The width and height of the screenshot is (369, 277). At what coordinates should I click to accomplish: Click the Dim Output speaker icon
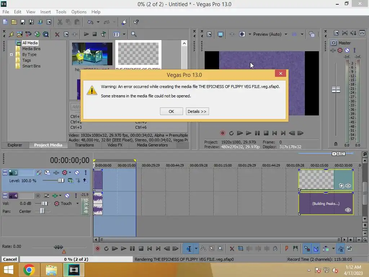click(x=353, y=33)
